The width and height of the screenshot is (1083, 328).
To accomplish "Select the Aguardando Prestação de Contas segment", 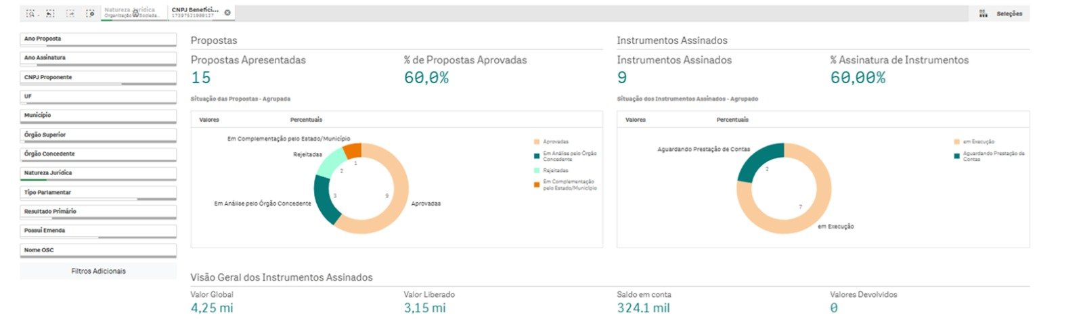I will 758,161.
